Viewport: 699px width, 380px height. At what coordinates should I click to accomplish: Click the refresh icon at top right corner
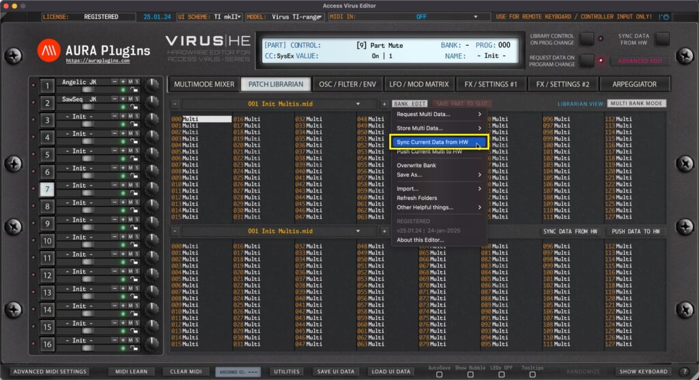(x=666, y=17)
